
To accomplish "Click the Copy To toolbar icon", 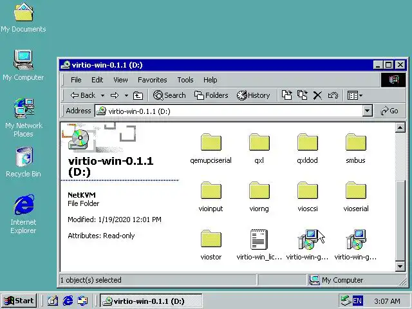I will click(302, 95).
